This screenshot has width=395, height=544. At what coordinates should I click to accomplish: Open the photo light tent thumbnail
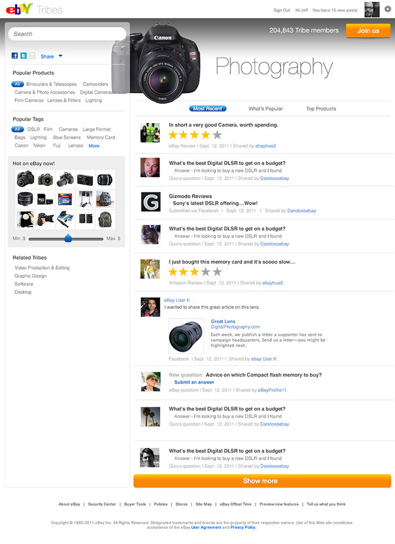pyautogui.click(x=25, y=219)
